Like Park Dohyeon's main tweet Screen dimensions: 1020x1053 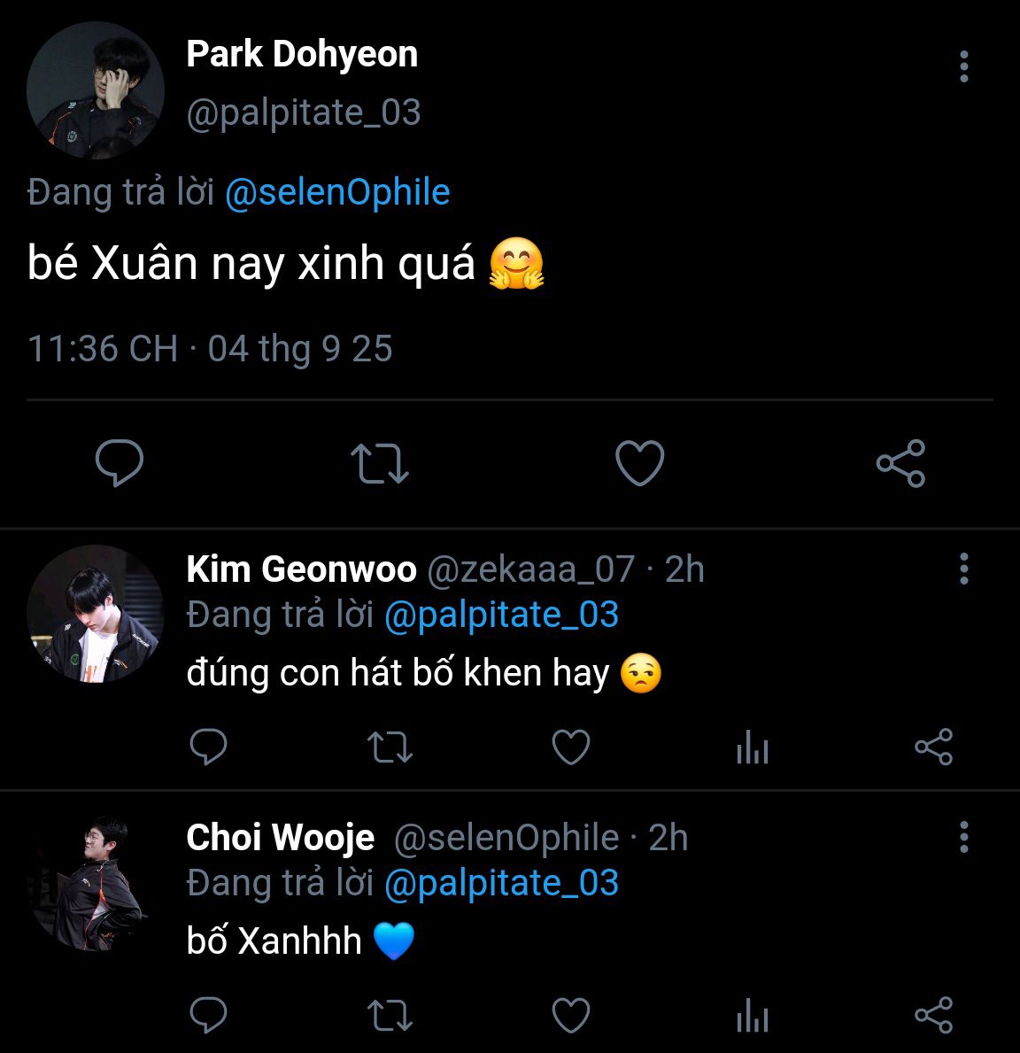639,462
